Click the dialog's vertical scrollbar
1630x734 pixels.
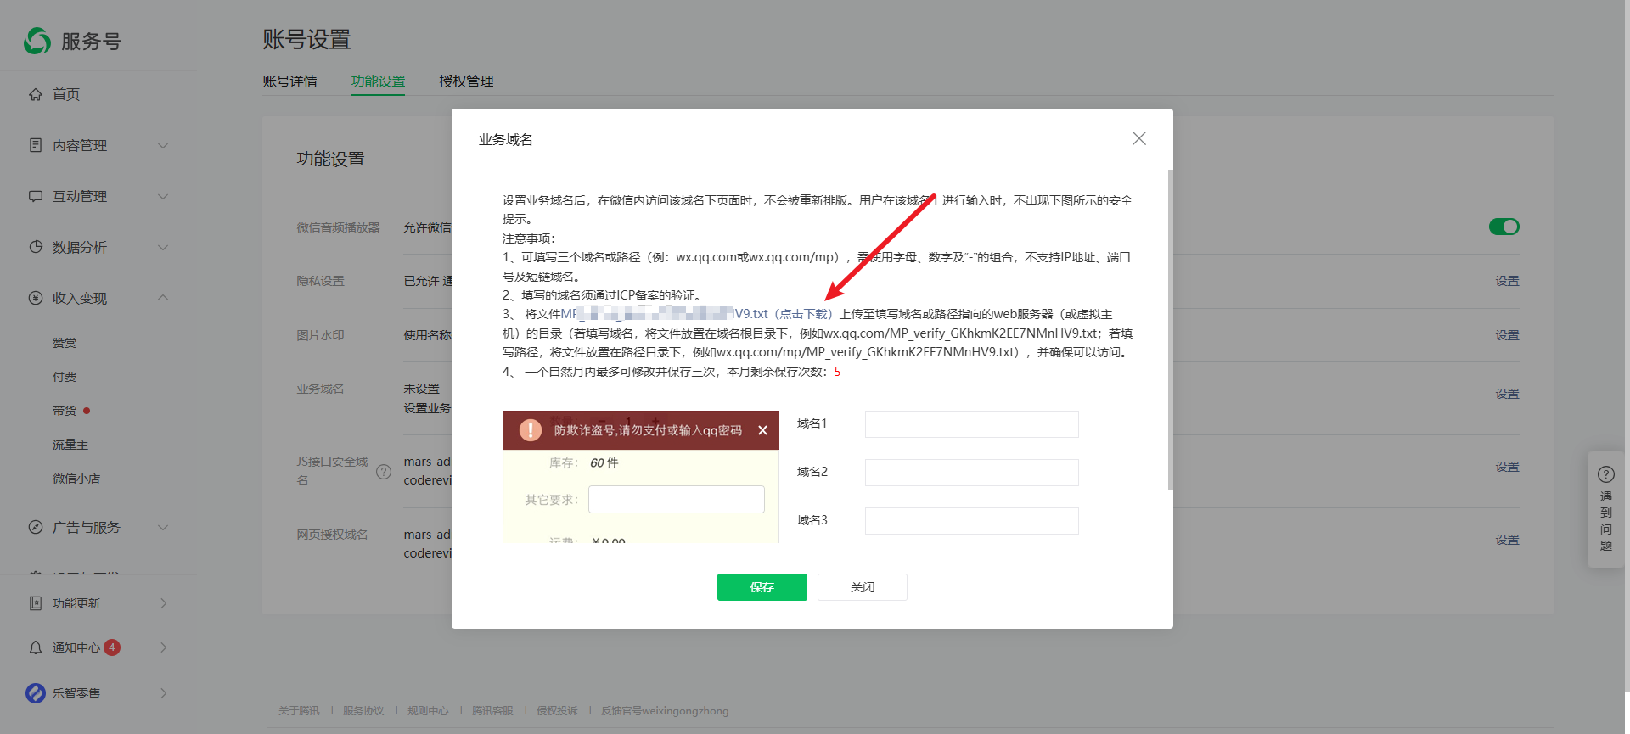pyautogui.click(x=1170, y=329)
